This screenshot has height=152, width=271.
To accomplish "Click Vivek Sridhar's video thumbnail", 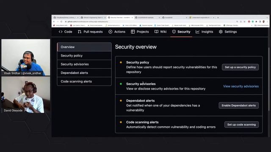I will (x=26, y=57).
